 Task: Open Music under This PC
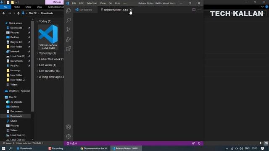pyautogui.click(x=13, y=121)
